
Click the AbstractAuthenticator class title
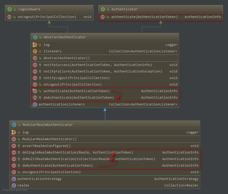tap(65, 37)
